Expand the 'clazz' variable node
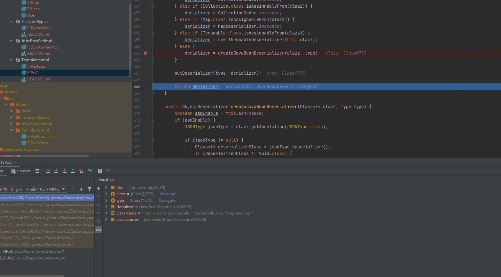This screenshot has width=501, height=277. pyautogui.click(x=106, y=194)
